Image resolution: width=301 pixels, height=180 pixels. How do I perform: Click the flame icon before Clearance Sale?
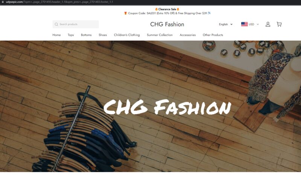pyautogui.click(x=156, y=9)
